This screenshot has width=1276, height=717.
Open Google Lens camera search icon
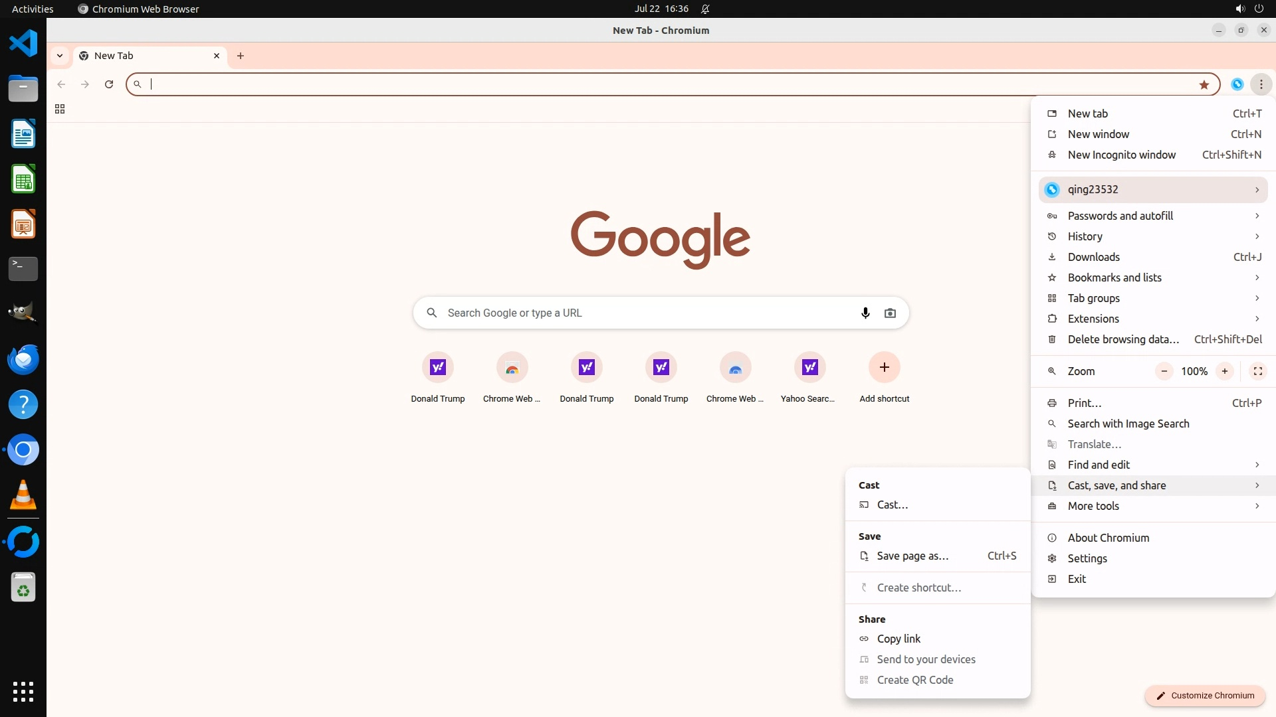pos(890,313)
